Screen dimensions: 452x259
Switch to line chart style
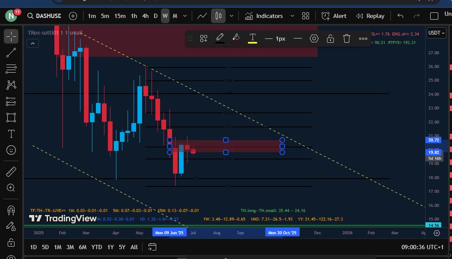(202, 16)
